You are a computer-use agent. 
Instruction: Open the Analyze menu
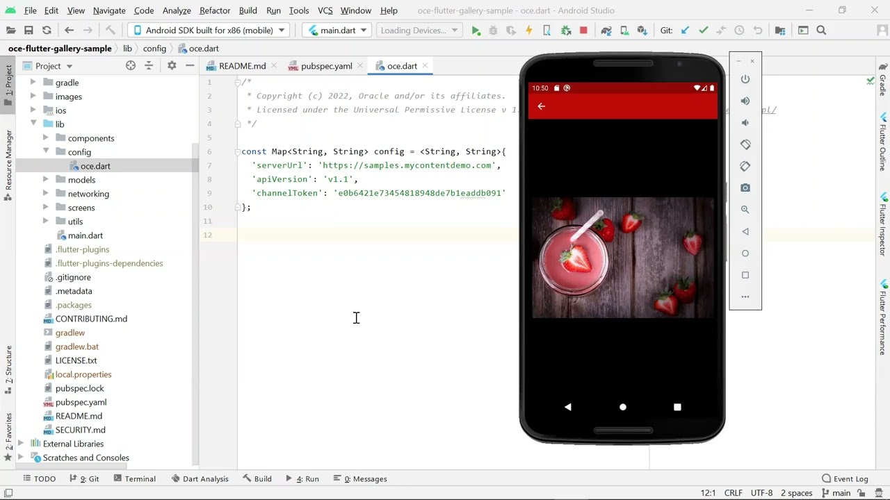177,10
